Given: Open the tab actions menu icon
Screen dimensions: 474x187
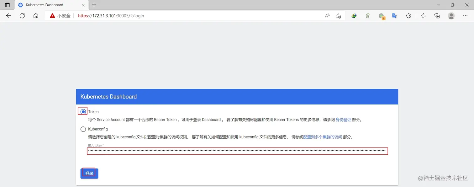Looking at the screenshot, I should (8, 5).
